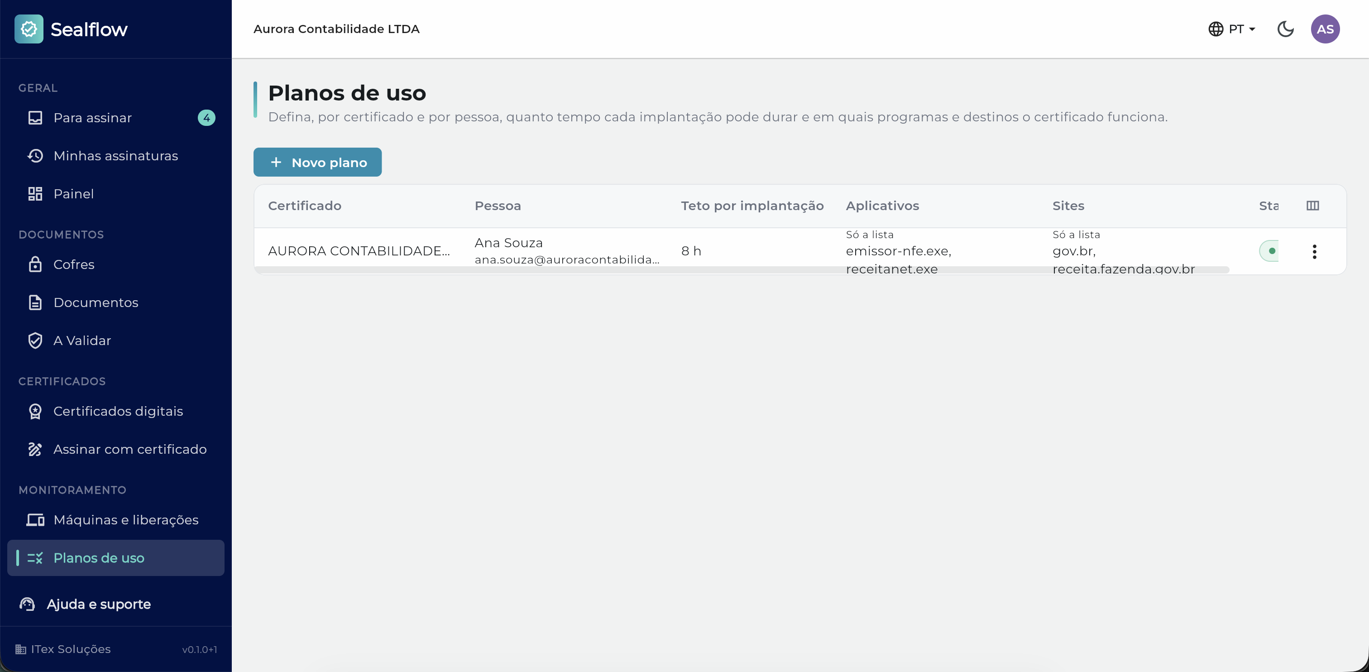Open Certificados digitais badge icon
This screenshot has height=672, width=1369.
35,411
